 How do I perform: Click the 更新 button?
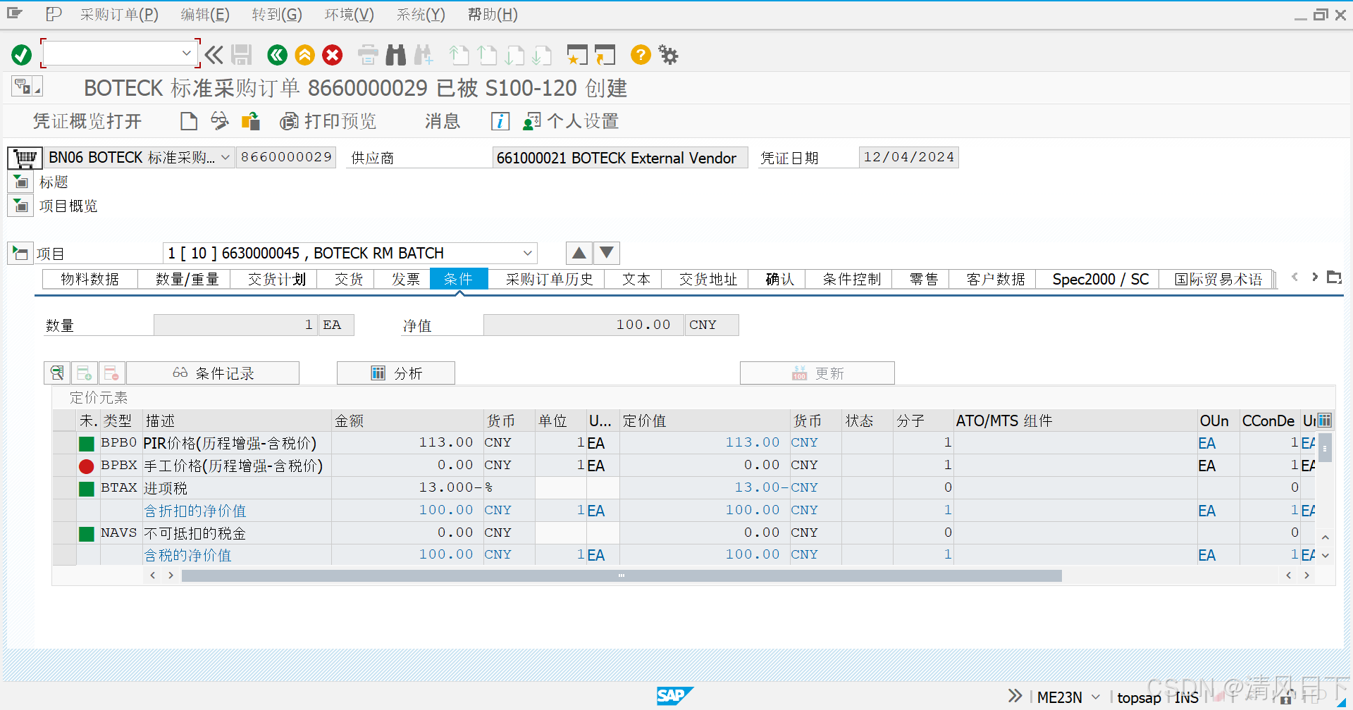[x=817, y=373]
